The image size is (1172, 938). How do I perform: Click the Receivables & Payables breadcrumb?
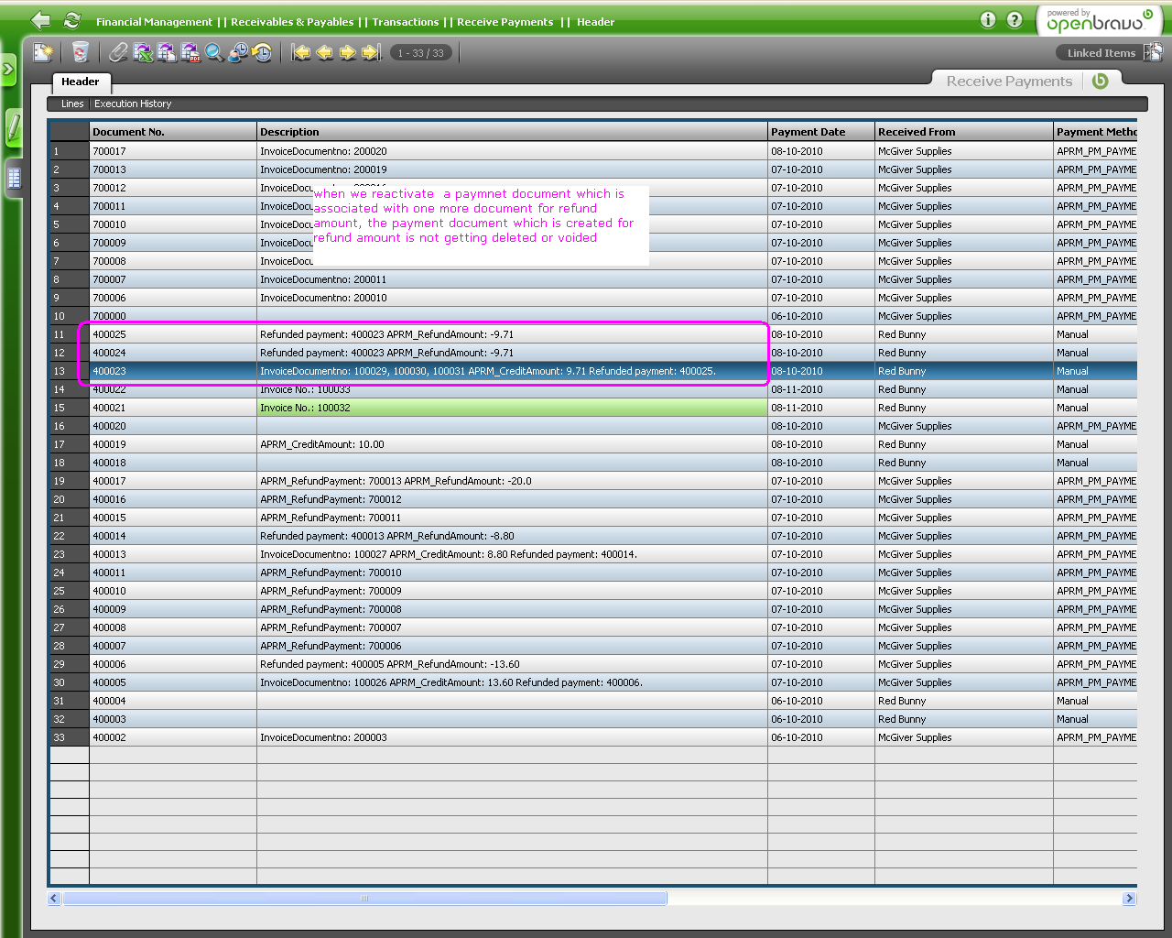click(x=292, y=22)
